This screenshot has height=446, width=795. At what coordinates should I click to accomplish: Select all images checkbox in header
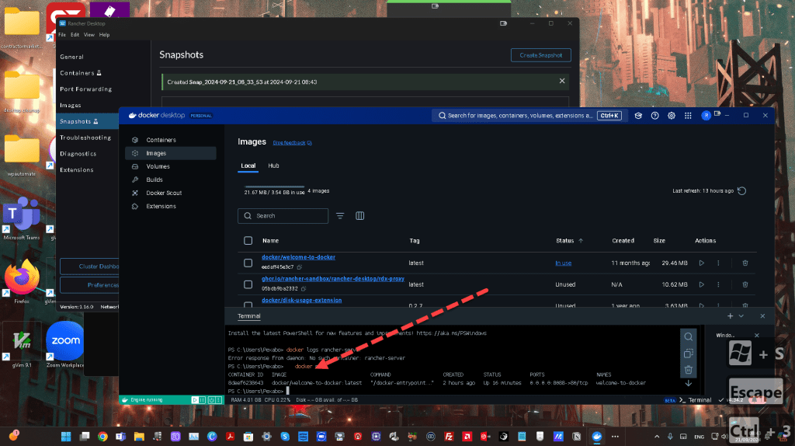point(248,241)
